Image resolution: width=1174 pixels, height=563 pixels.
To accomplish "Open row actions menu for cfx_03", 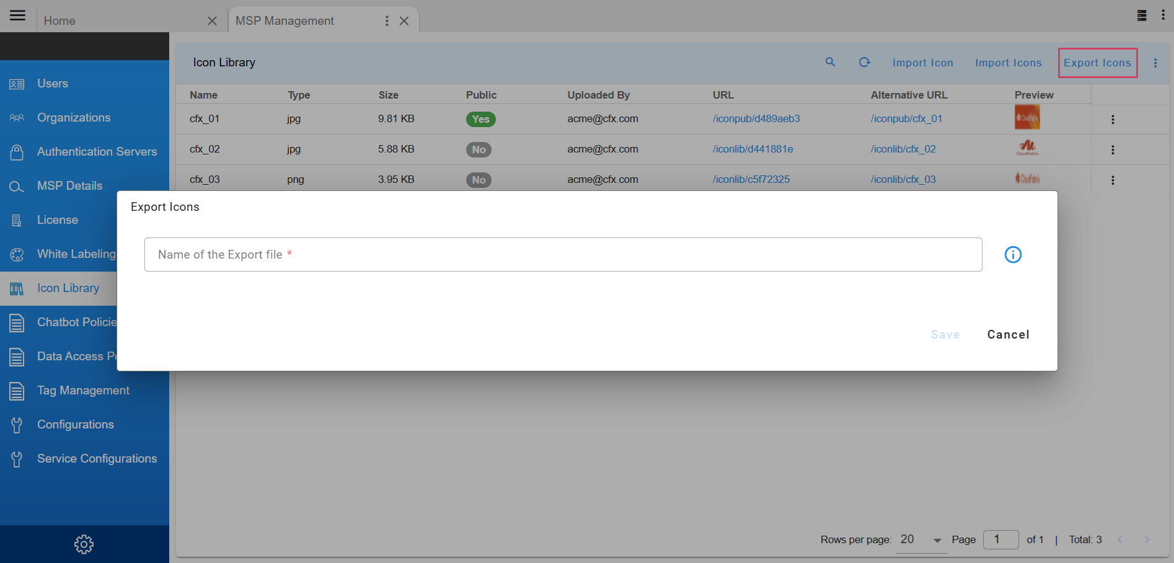I will click(x=1113, y=180).
